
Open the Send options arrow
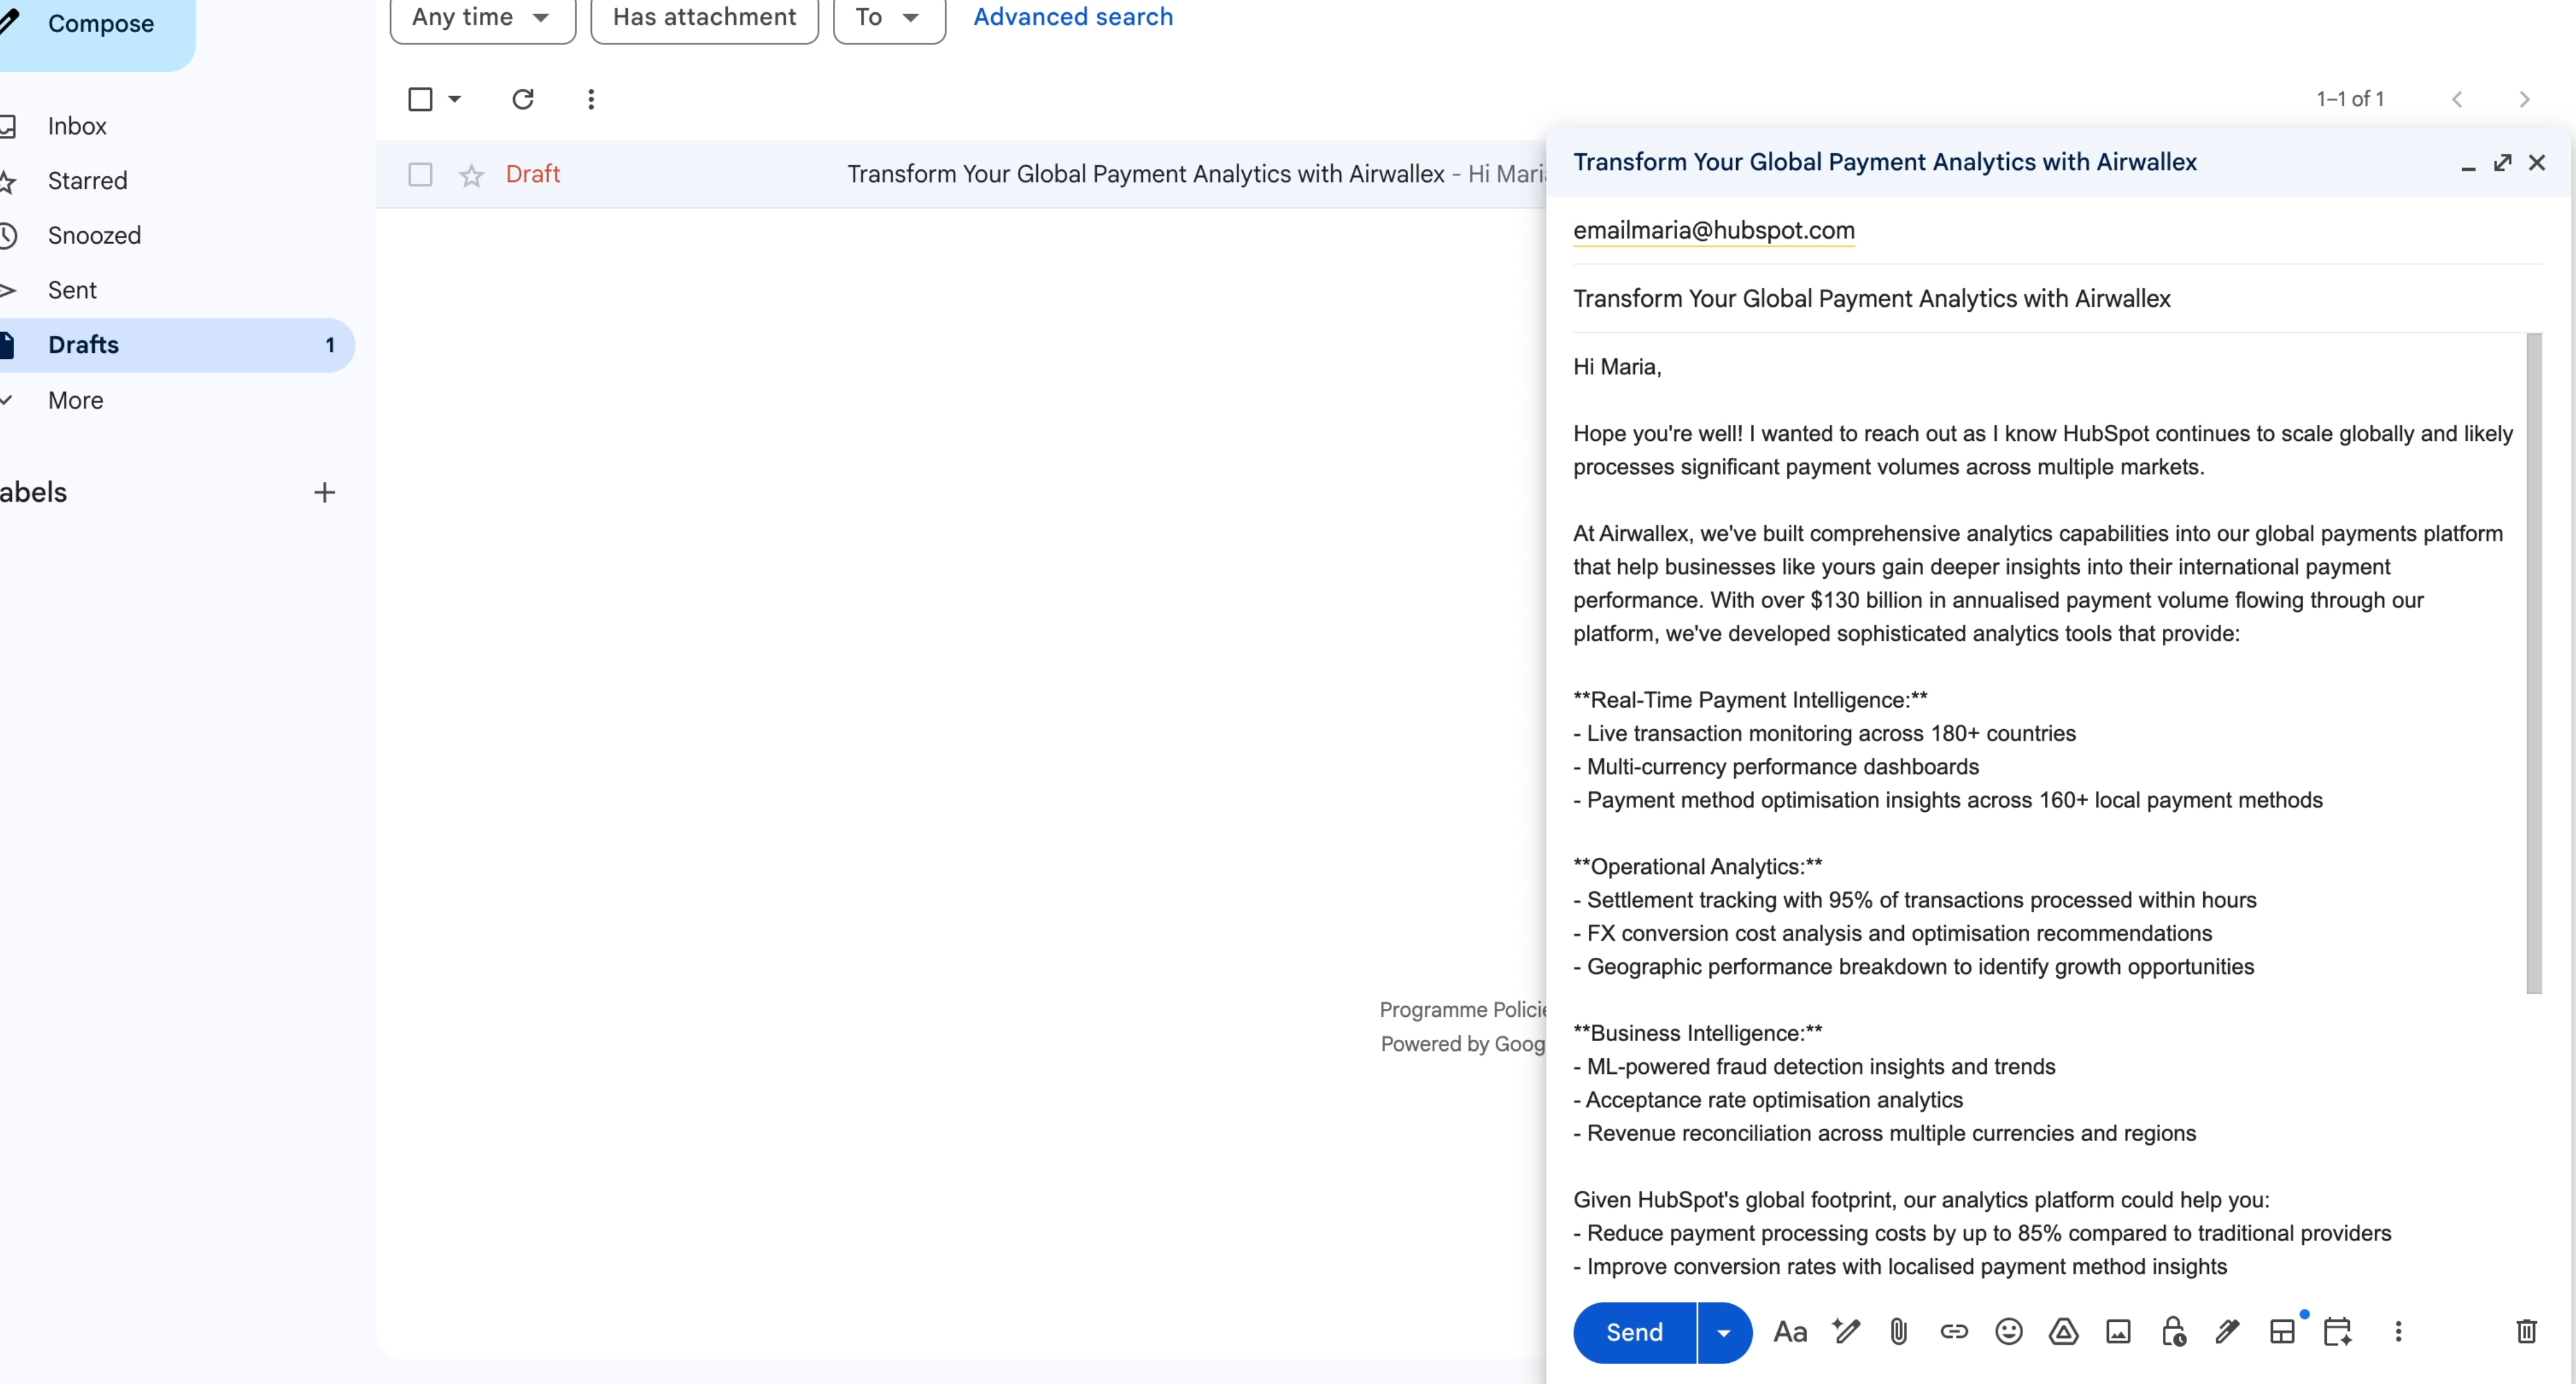click(1722, 1331)
